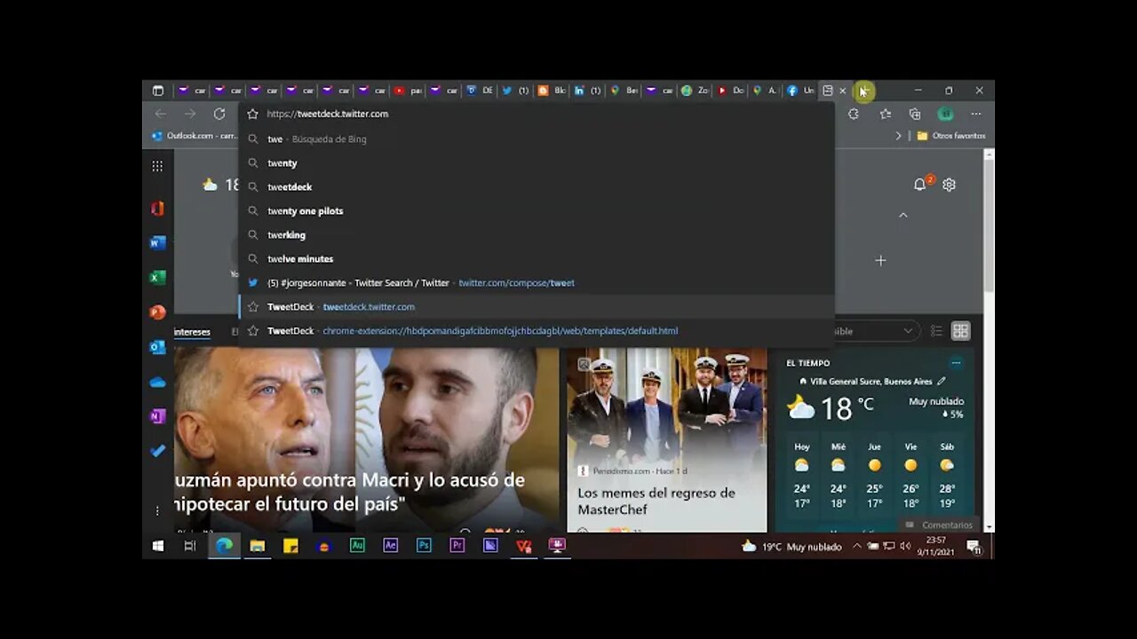1137x639 pixels.
Task: Open the Windows Start menu
Action: tap(158, 546)
